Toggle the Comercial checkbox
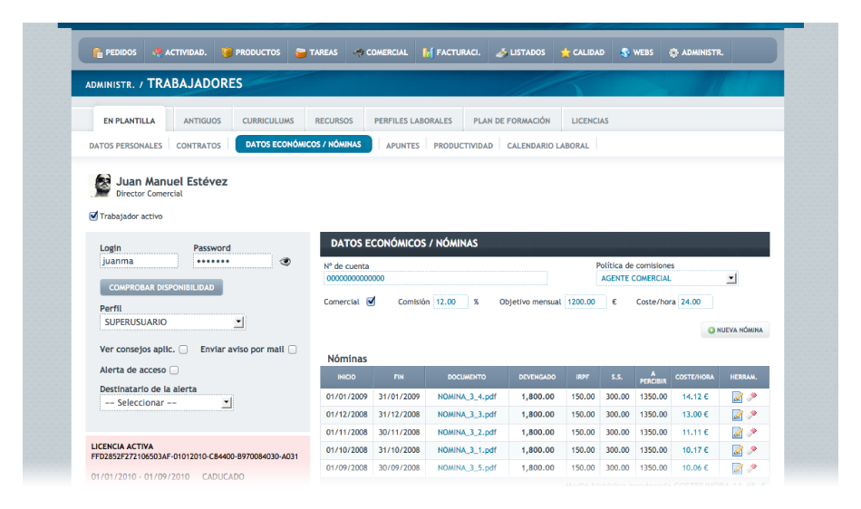 pos(372,301)
